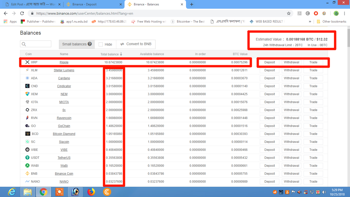350x197 pixels.
Task: Click Withdrawal in the USDT row
Action: coord(291,158)
